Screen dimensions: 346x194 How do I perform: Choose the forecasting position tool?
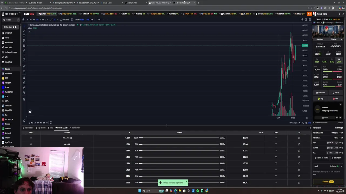click(24, 45)
